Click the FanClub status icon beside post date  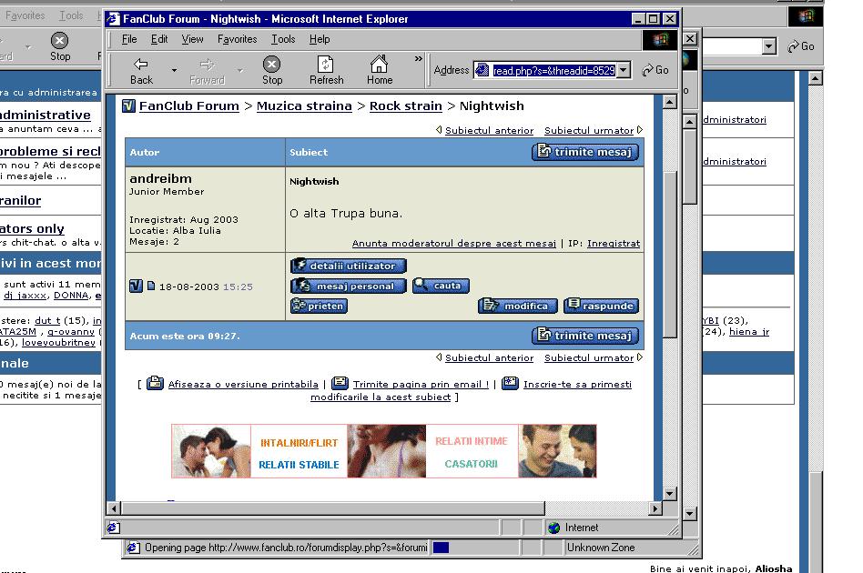point(136,286)
